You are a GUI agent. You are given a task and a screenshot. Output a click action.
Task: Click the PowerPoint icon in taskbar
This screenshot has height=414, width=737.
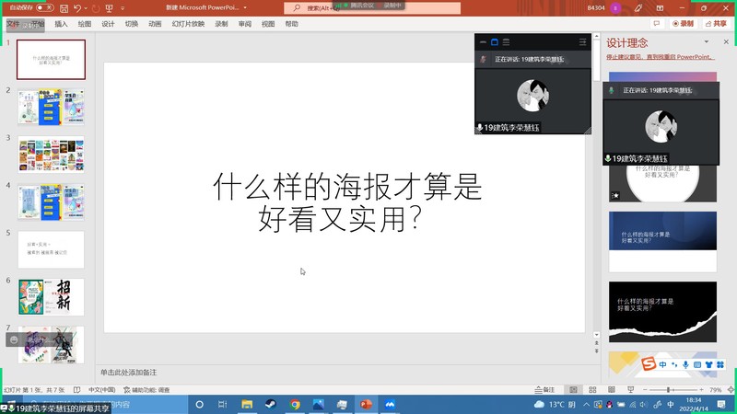click(x=366, y=404)
